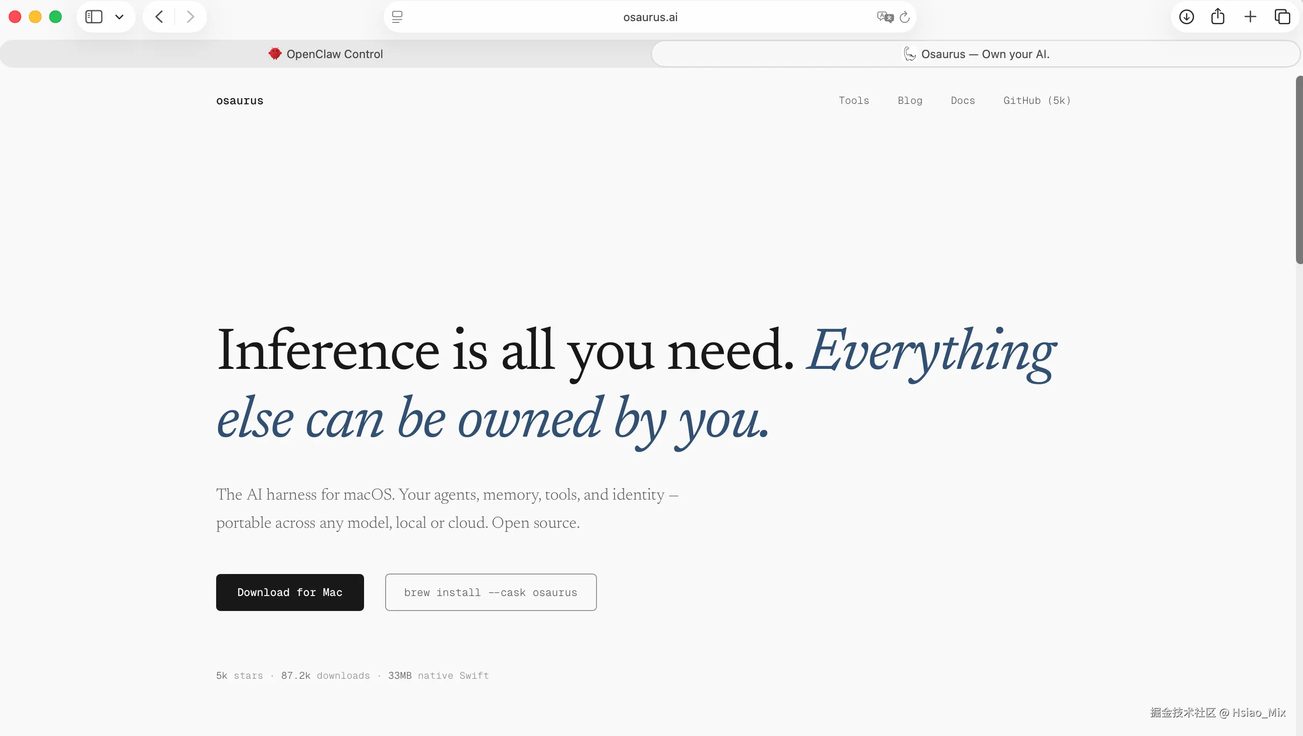1303x736 pixels.
Task: Add a new tab with plus icon
Action: pyautogui.click(x=1250, y=17)
